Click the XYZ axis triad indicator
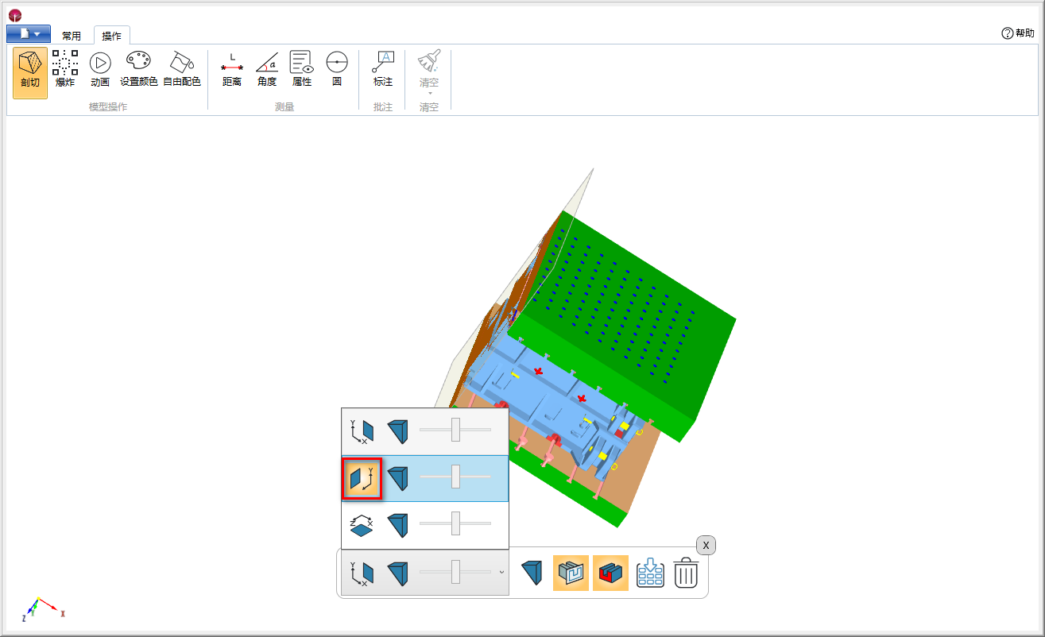The height and width of the screenshot is (637, 1045). click(x=42, y=608)
